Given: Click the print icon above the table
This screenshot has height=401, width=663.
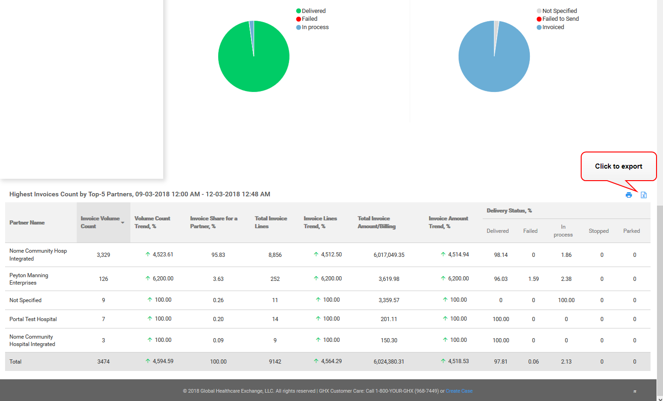Looking at the screenshot, I should tap(629, 195).
